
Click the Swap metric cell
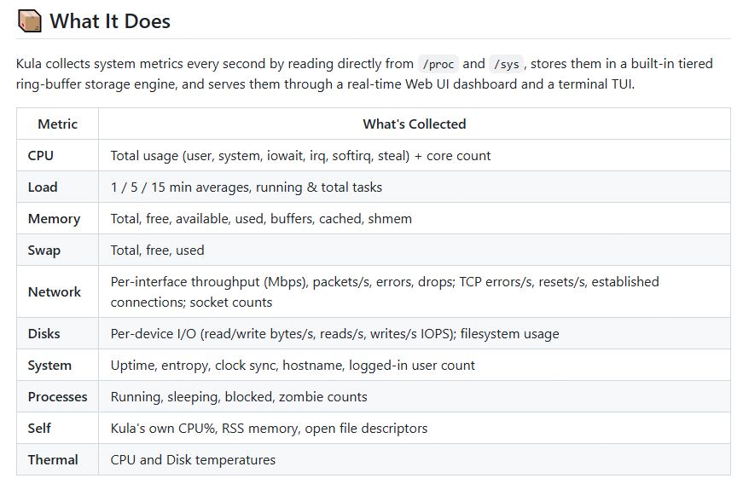44,251
